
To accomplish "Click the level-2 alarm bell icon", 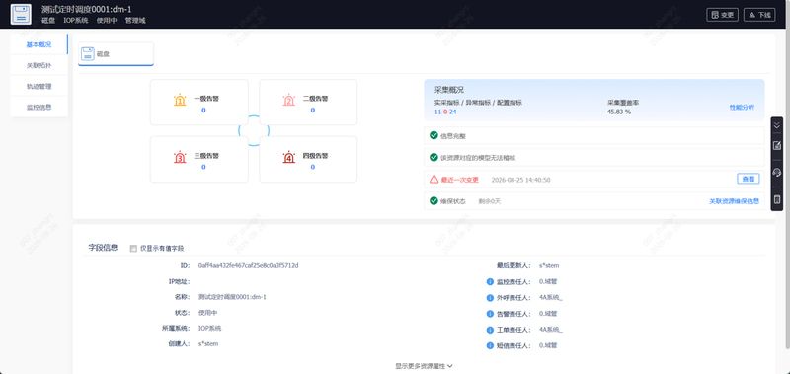I will (288, 101).
